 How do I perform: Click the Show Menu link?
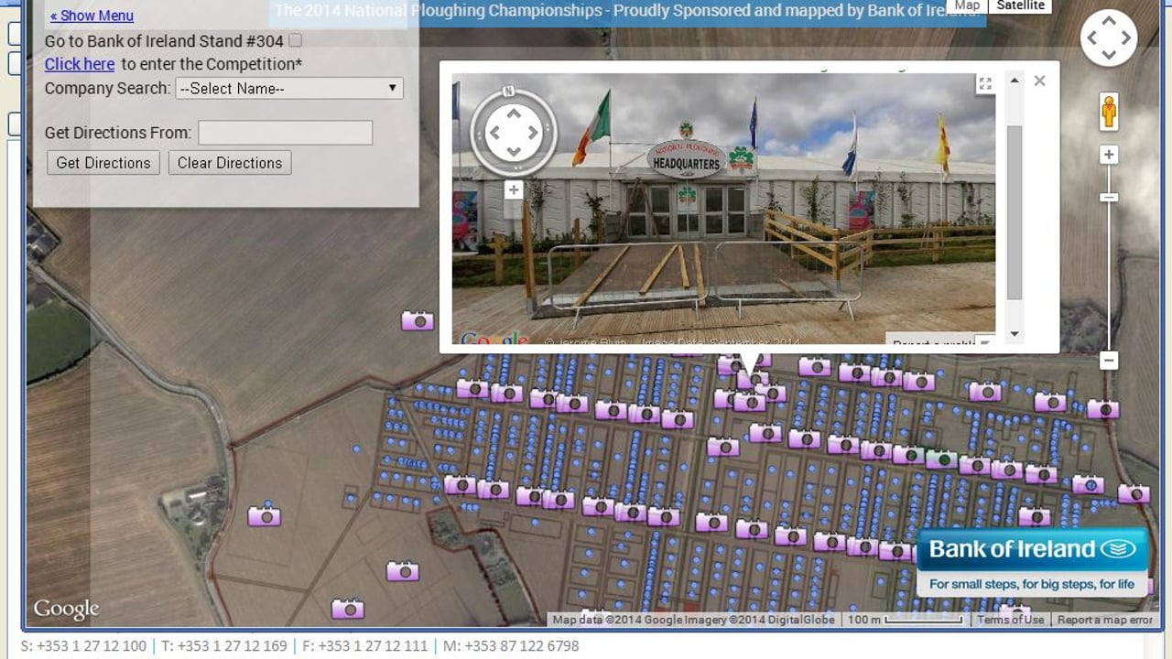coord(92,16)
